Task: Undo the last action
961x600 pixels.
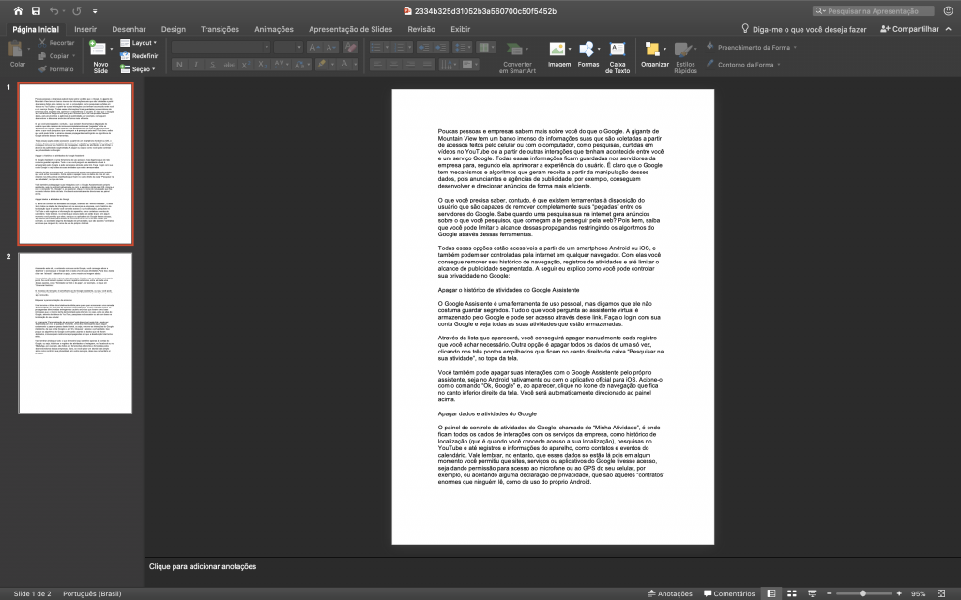Action: click(x=53, y=10)
